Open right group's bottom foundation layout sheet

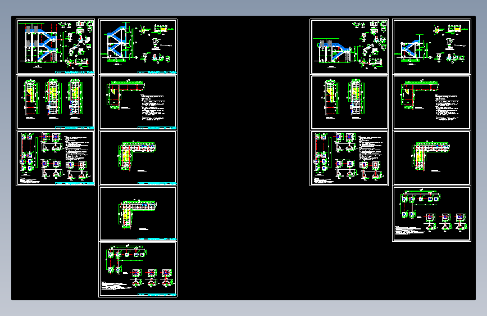click(x=432, y=214)
